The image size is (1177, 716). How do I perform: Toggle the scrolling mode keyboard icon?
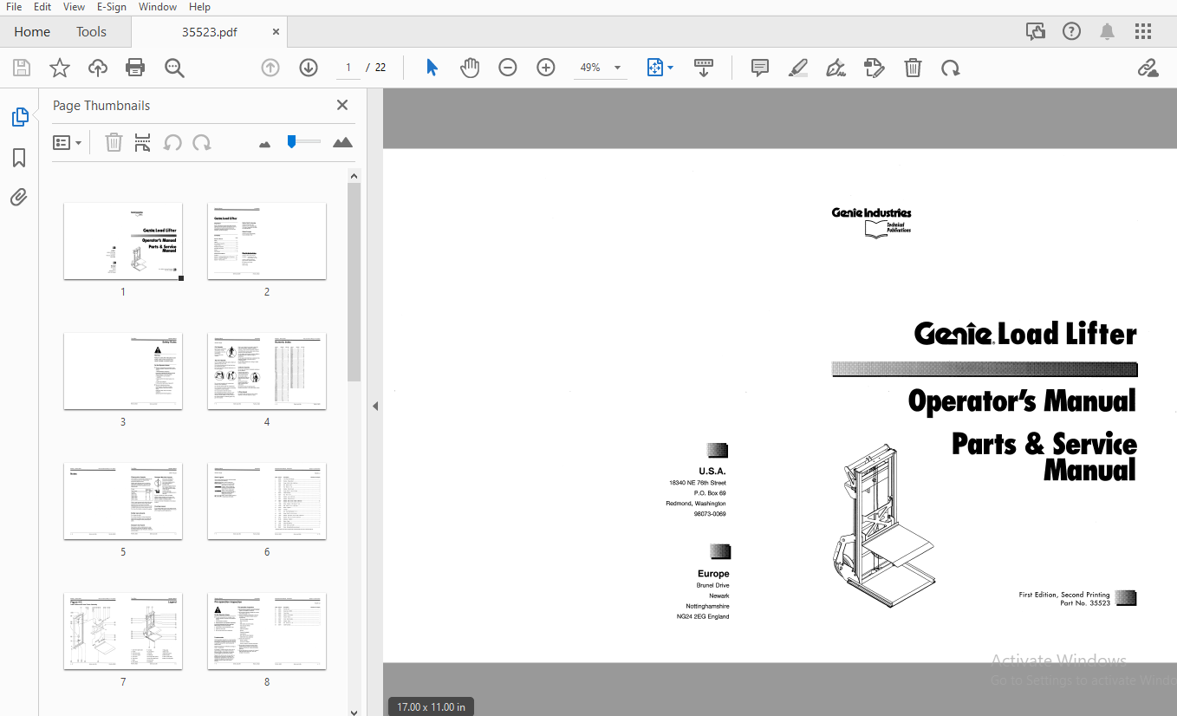[x=704, y=68]
